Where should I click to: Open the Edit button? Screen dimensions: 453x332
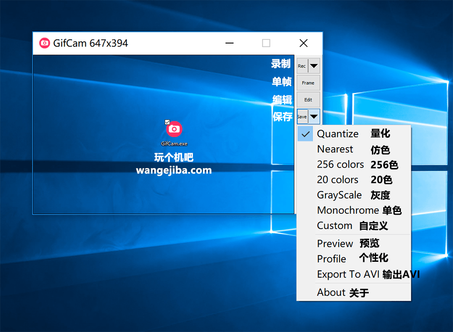click(x=308, y=100)
